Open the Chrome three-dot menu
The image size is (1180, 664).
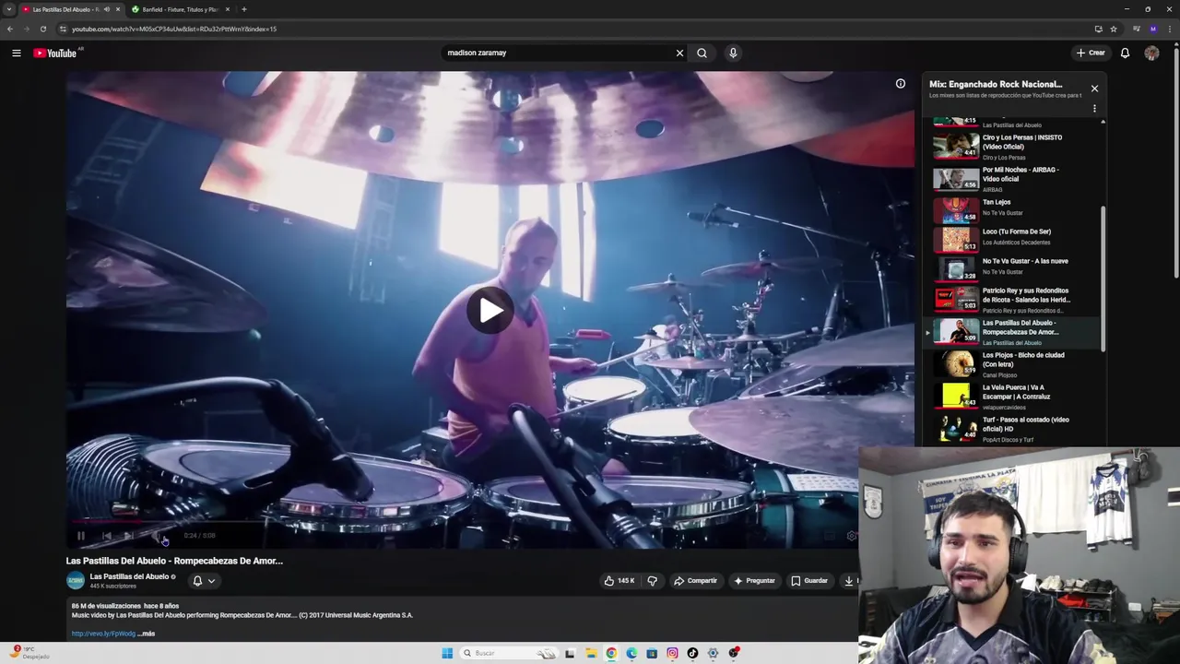tap(1168, 29)
